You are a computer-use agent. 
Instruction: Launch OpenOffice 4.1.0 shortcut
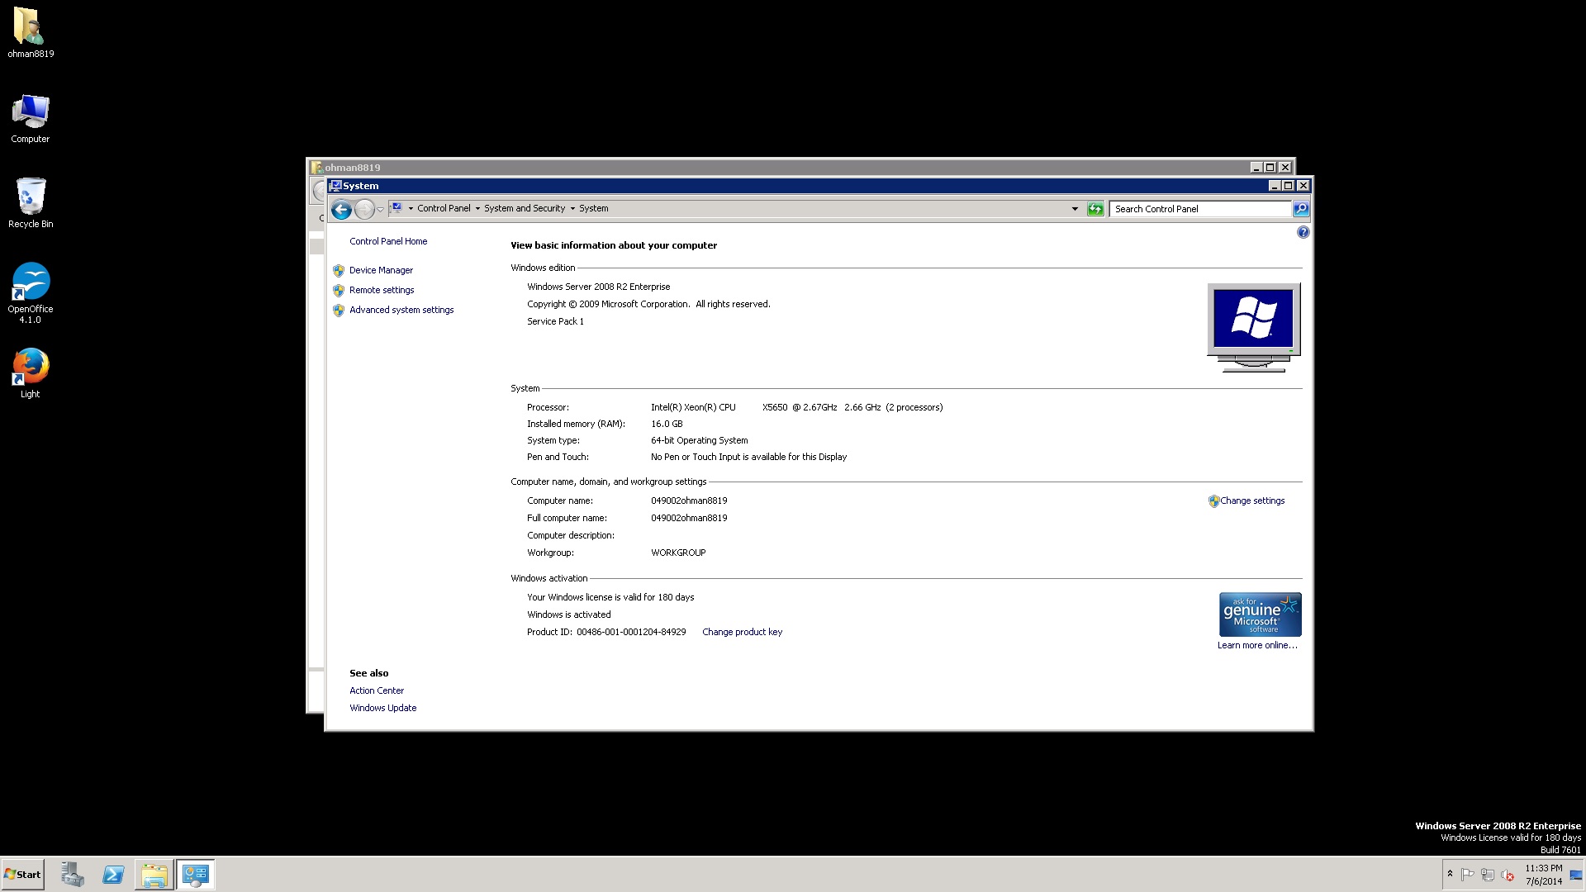[31, 292]
